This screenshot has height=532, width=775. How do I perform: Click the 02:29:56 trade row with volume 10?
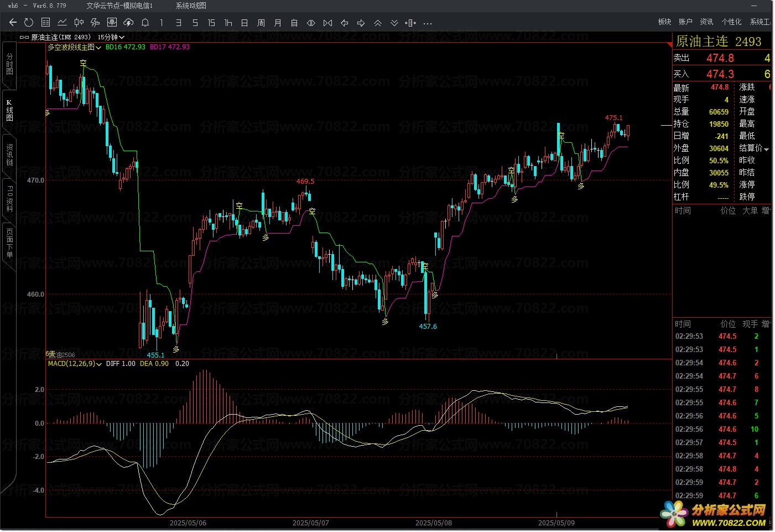point(722,429)
